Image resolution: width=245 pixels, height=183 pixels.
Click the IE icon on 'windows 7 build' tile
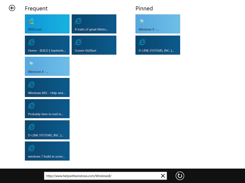31,148
